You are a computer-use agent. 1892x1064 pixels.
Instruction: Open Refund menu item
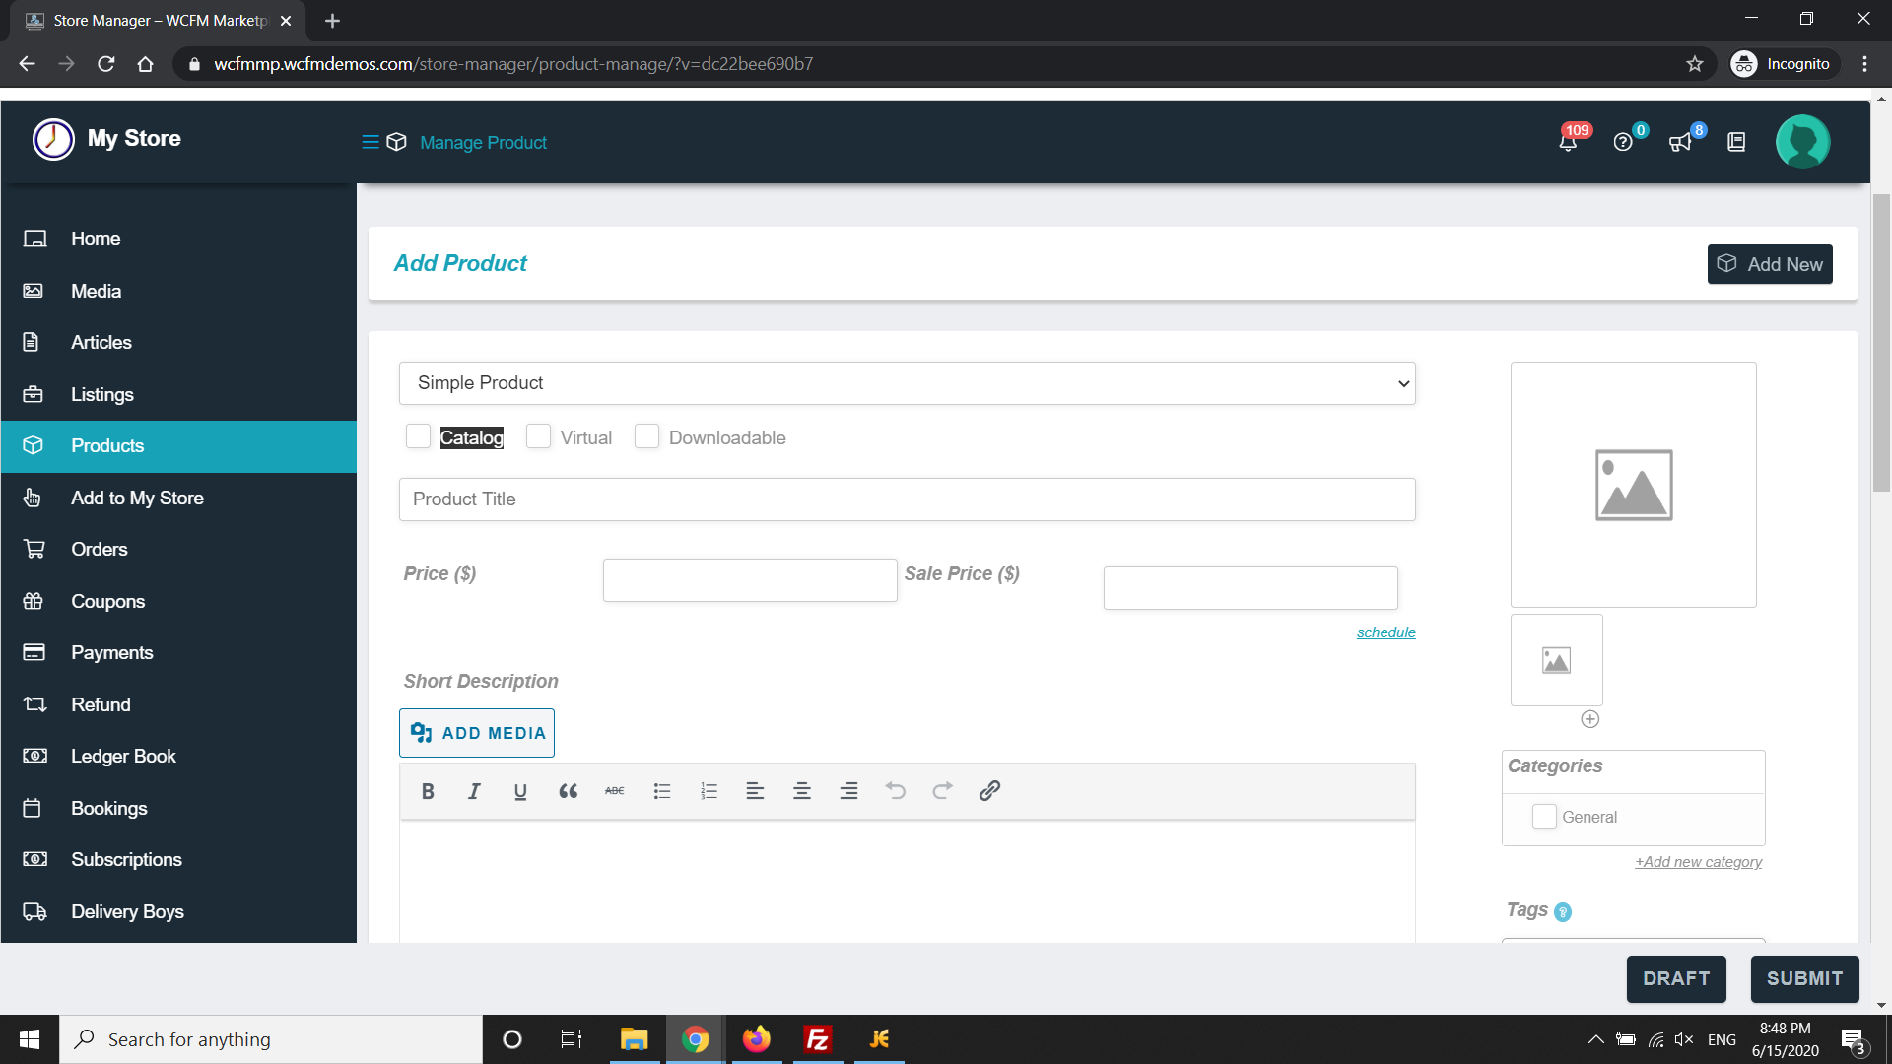pos(178,705)
